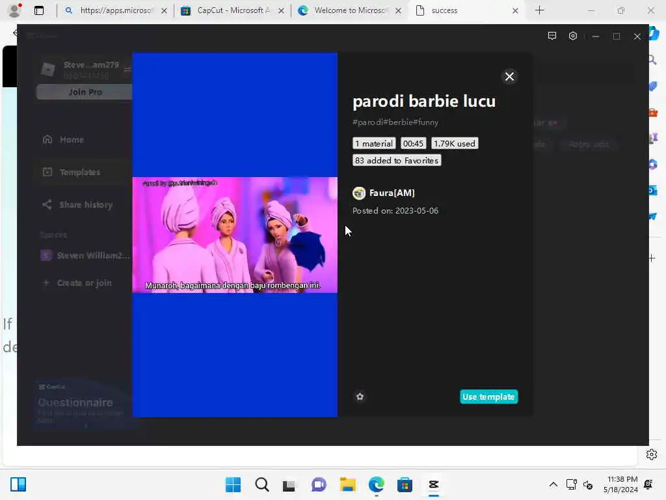The width and height of the screenshot is (666, 500).
Task: Select Steven William2 space
Action: (85, 255)
